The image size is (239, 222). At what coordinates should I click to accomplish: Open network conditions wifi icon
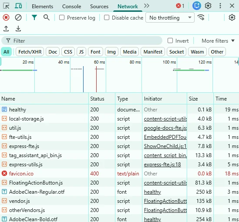[x=201, y=17]
